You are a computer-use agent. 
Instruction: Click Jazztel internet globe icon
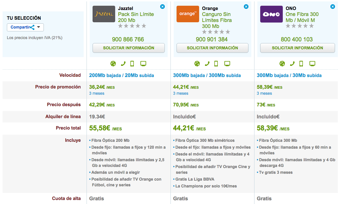click(x=113, y=64)
